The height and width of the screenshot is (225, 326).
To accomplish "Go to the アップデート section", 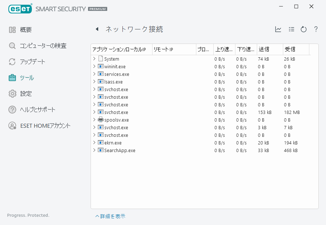I will click(32, 62).
